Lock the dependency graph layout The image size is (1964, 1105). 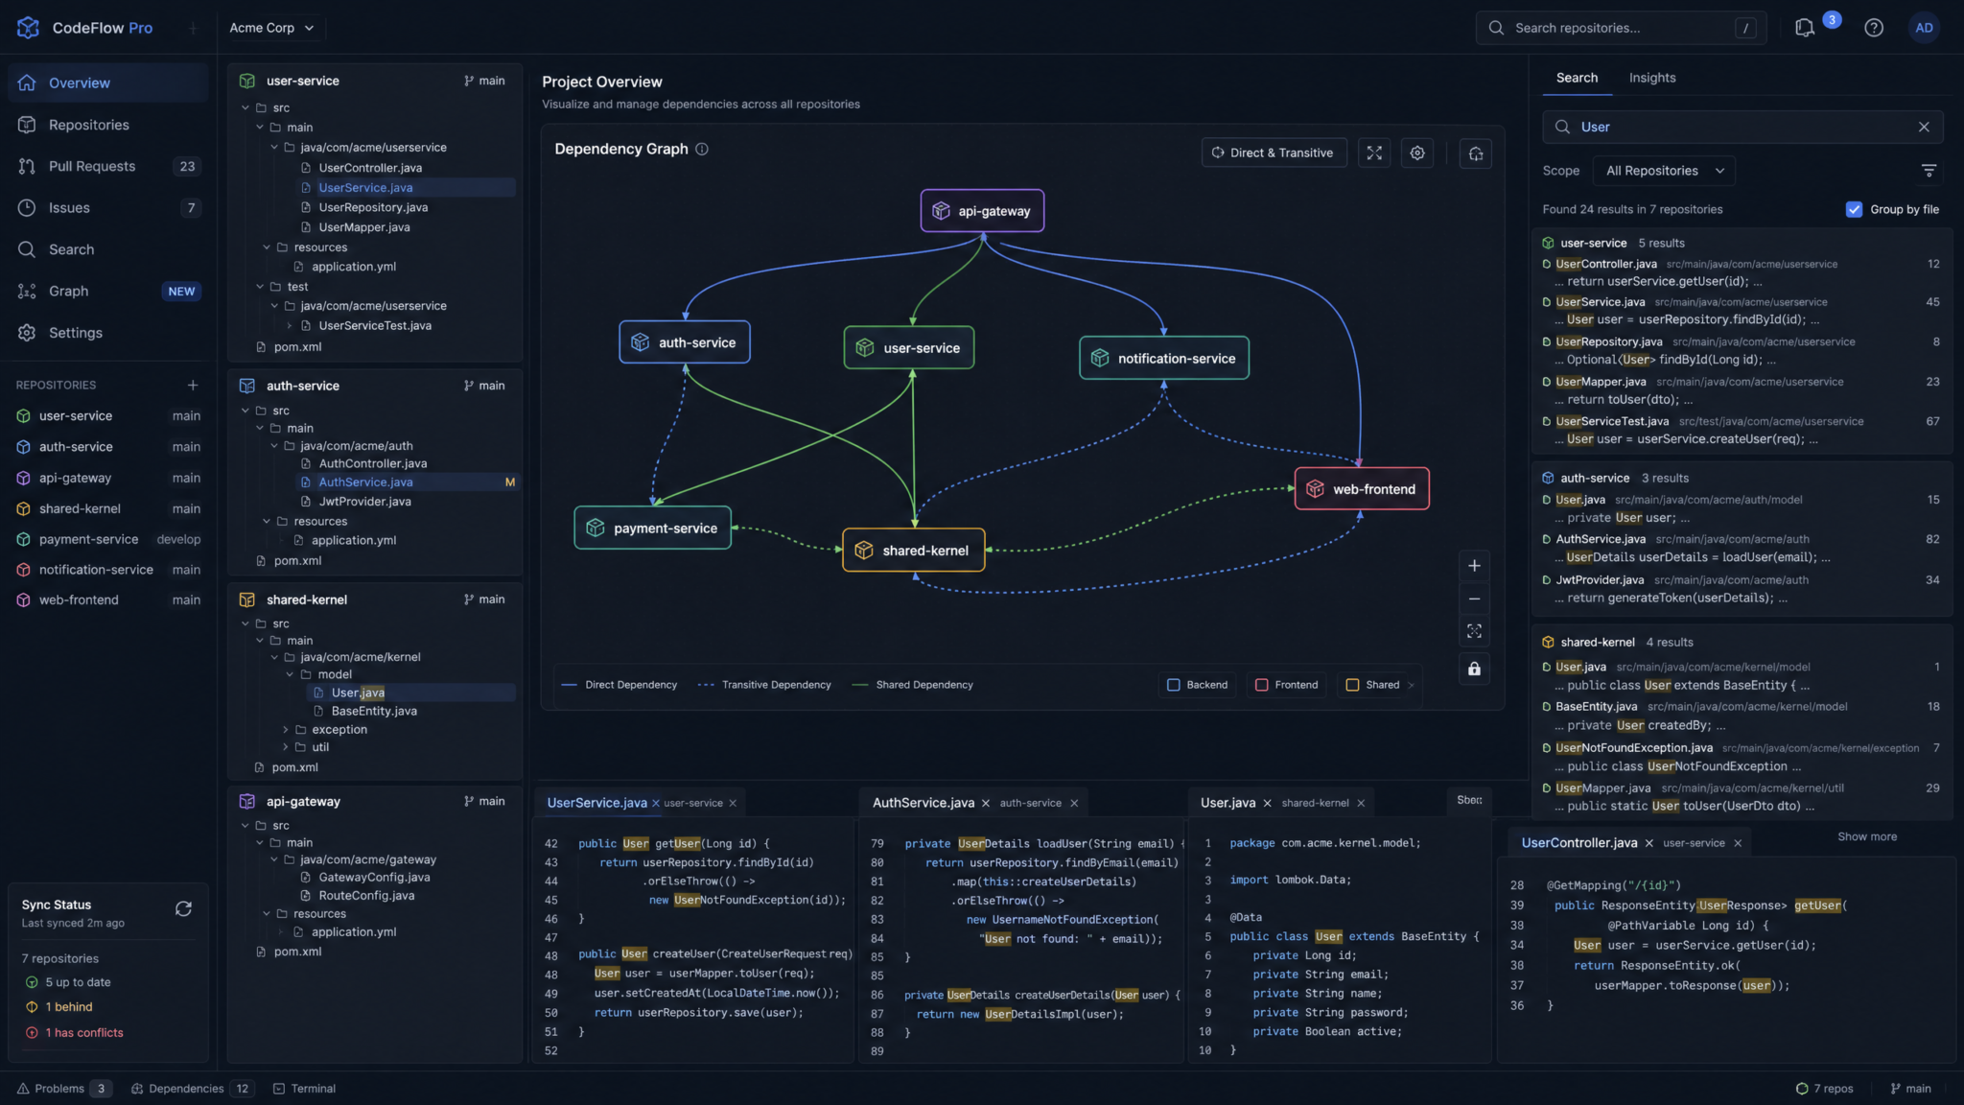point(1474,669)
